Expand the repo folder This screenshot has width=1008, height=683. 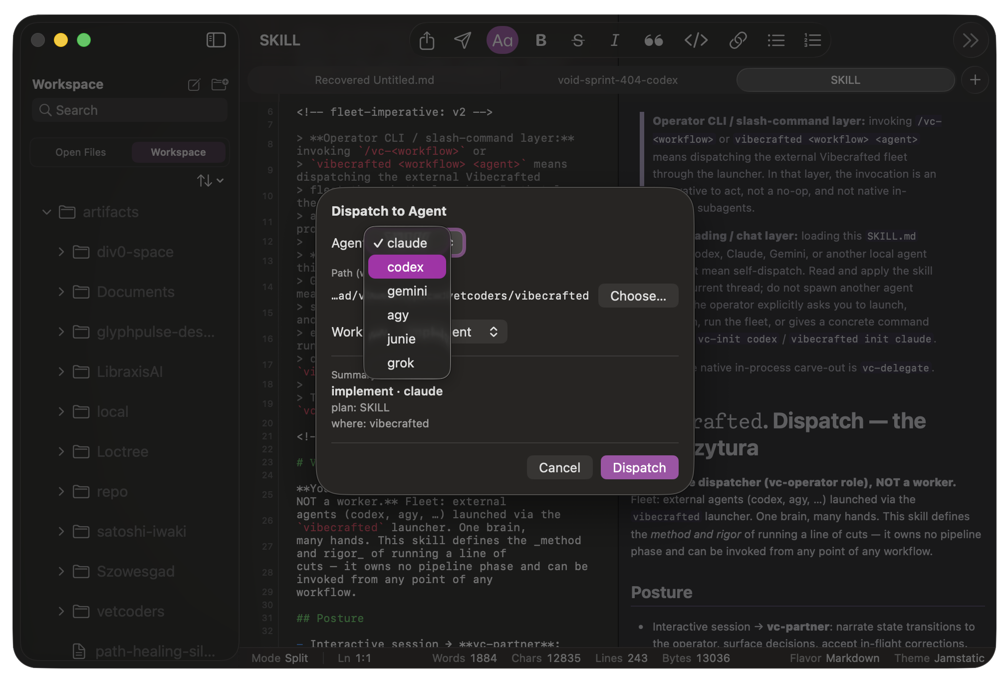tap(61, 492)
